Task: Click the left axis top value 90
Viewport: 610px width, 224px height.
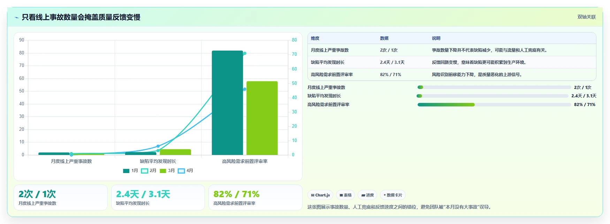Action: [x=22, y=40]
